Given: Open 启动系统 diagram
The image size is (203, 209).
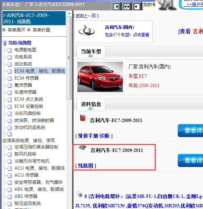Looking at the screenshot, I should (23, 64).
